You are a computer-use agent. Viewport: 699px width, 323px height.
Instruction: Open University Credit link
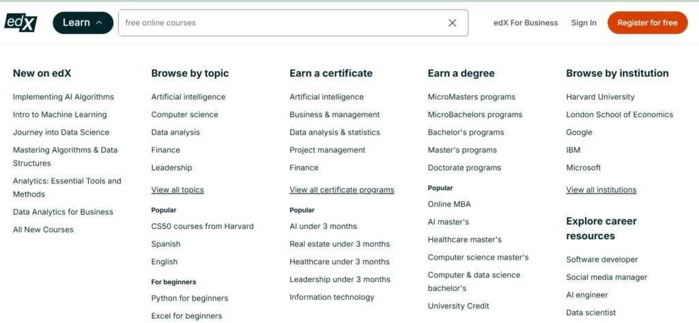pos(458,306)
